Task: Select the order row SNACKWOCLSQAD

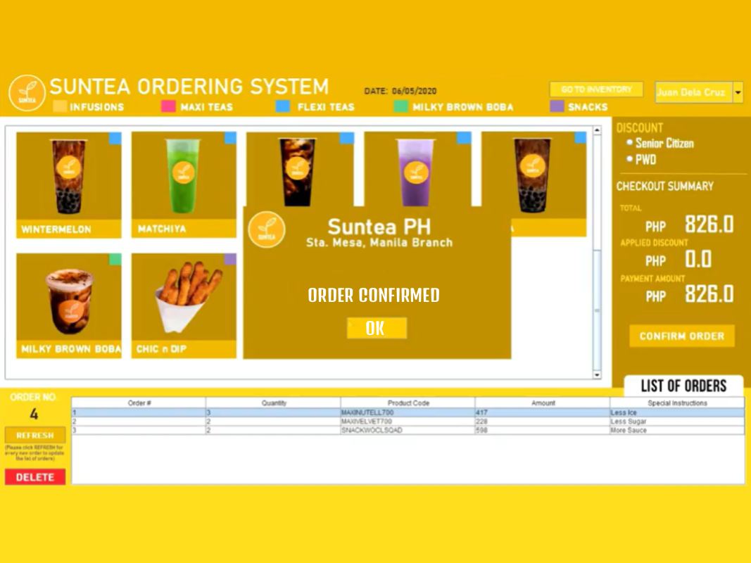Action: pos(408,431)
